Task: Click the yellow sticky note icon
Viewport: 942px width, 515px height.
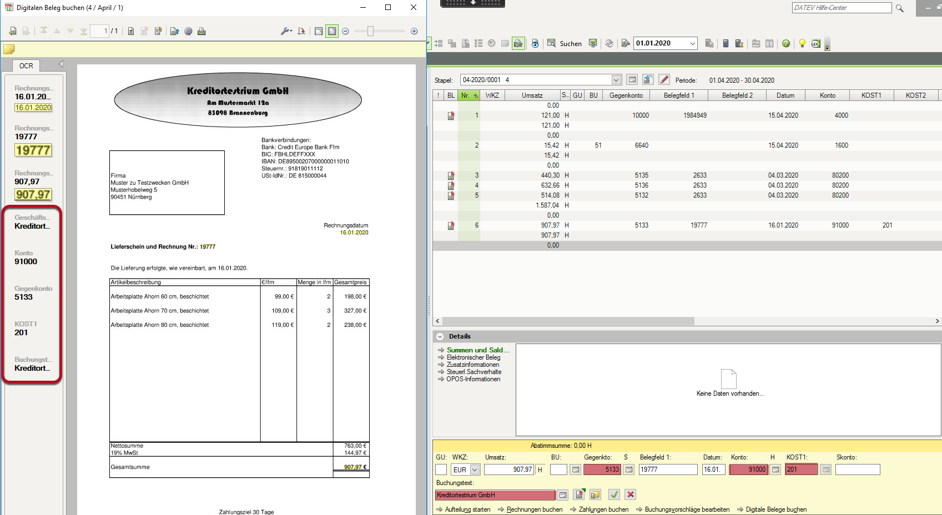Action: pyautogui.click(x=9, y=49)
